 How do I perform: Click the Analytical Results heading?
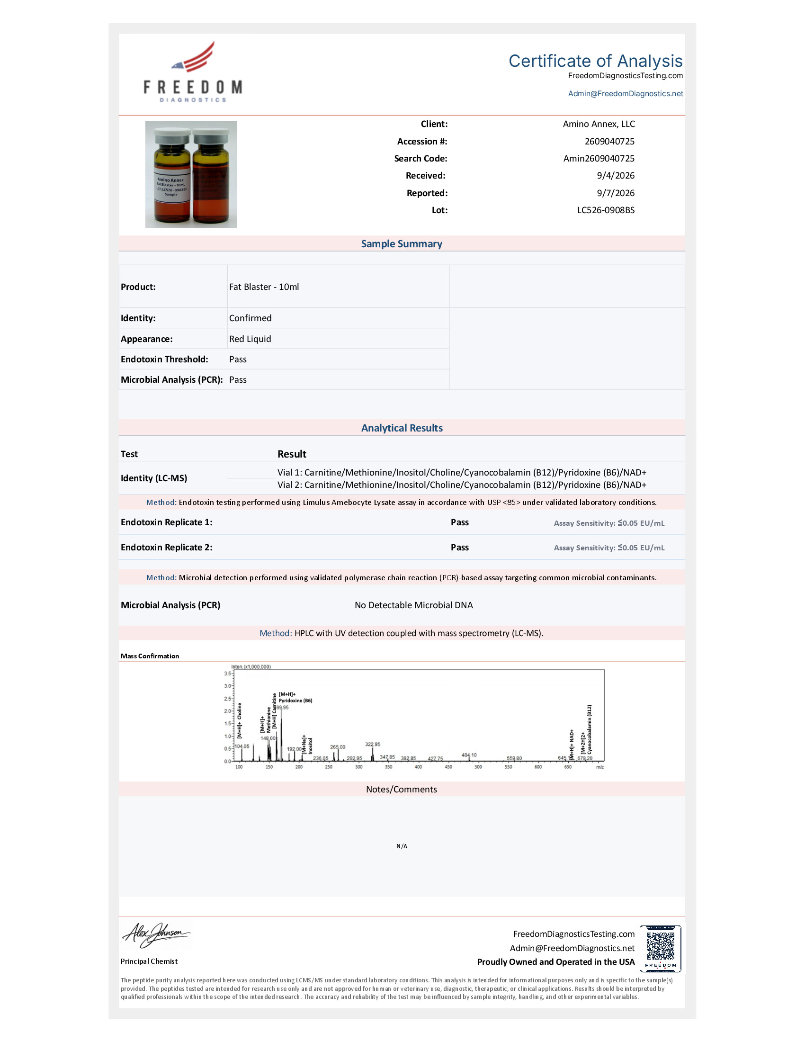pyautogui.click(x=402, y=428)
